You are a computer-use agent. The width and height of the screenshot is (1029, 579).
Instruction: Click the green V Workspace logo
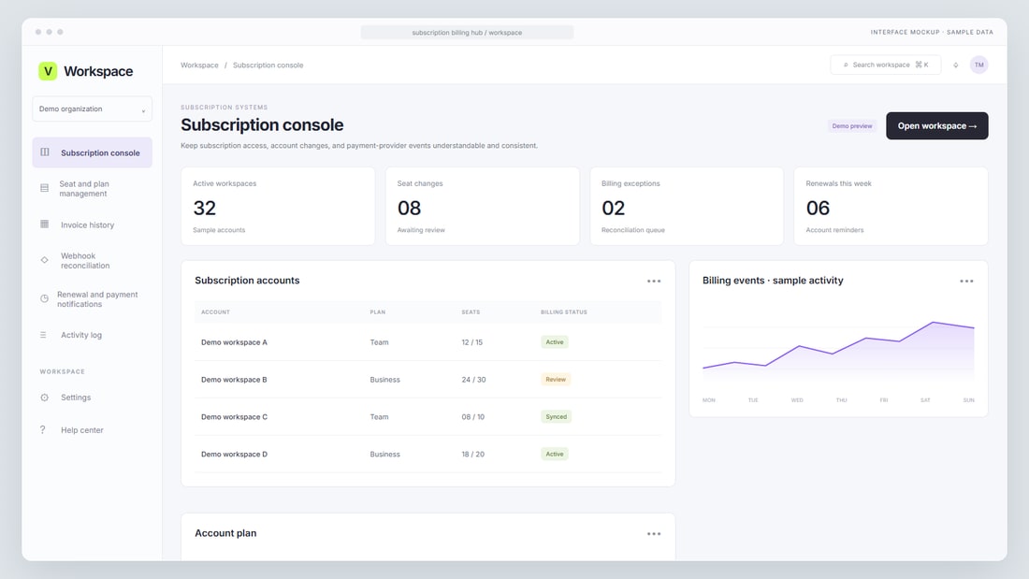pyautogui.click(x=48, y=71)
